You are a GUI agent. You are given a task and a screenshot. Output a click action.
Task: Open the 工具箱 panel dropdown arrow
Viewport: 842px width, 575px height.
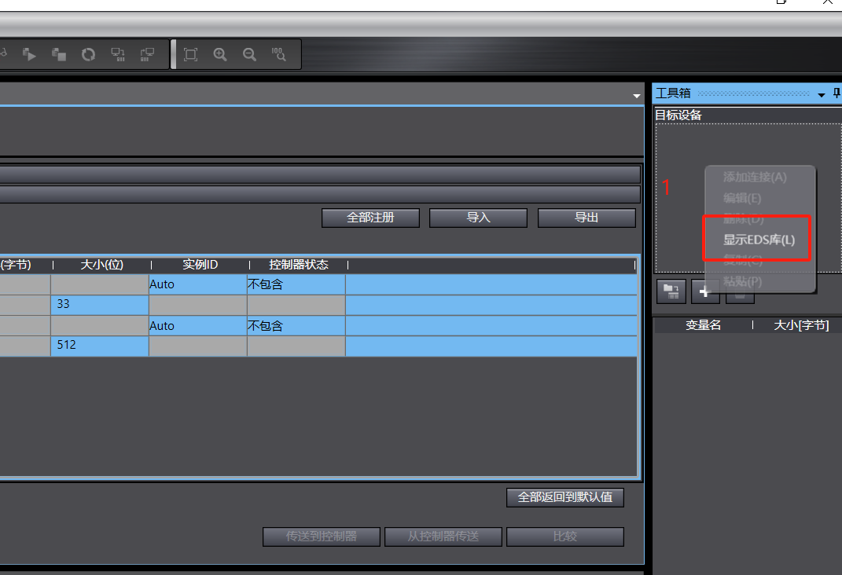pyautogui.click(x=822, y=94)
